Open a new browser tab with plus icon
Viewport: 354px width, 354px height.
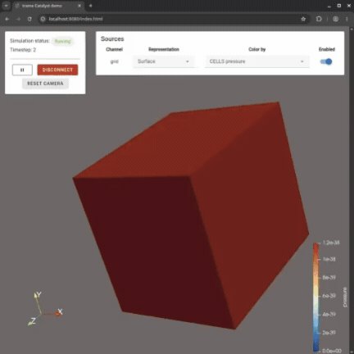click(x=90, y=6)
